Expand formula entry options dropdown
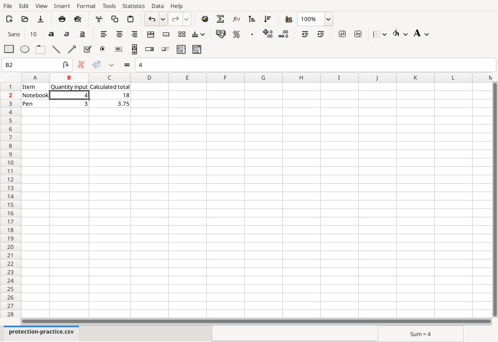The width and height of the screenshot is (498, 342). pos(111,65)
